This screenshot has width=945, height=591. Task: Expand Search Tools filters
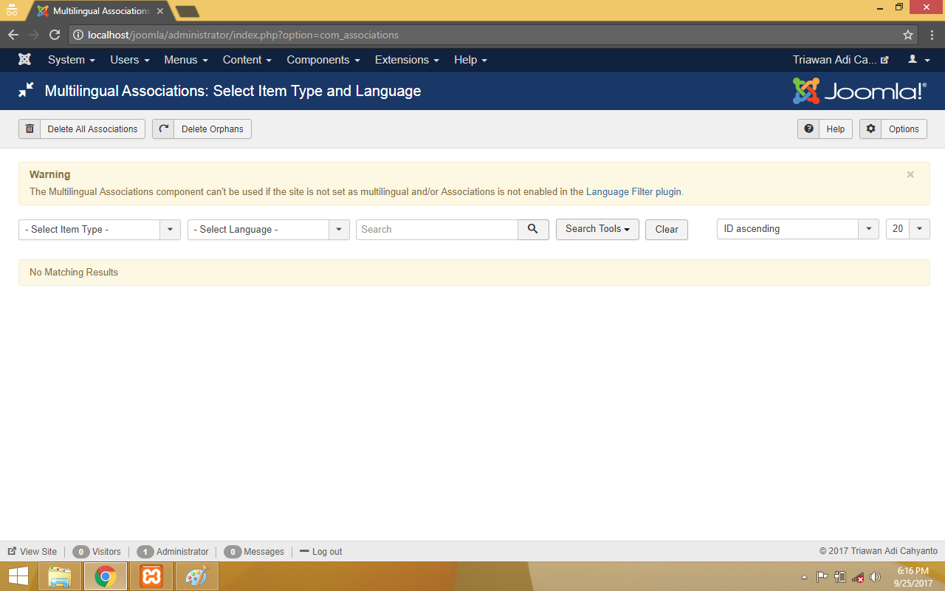coord(597,229)
